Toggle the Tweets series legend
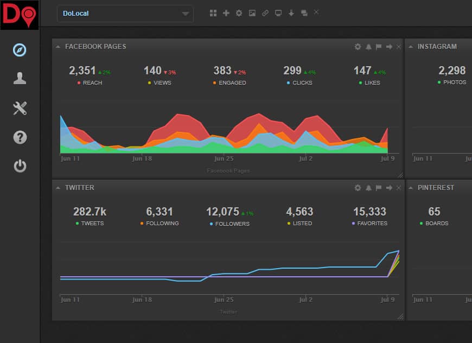 pos(90,224)
